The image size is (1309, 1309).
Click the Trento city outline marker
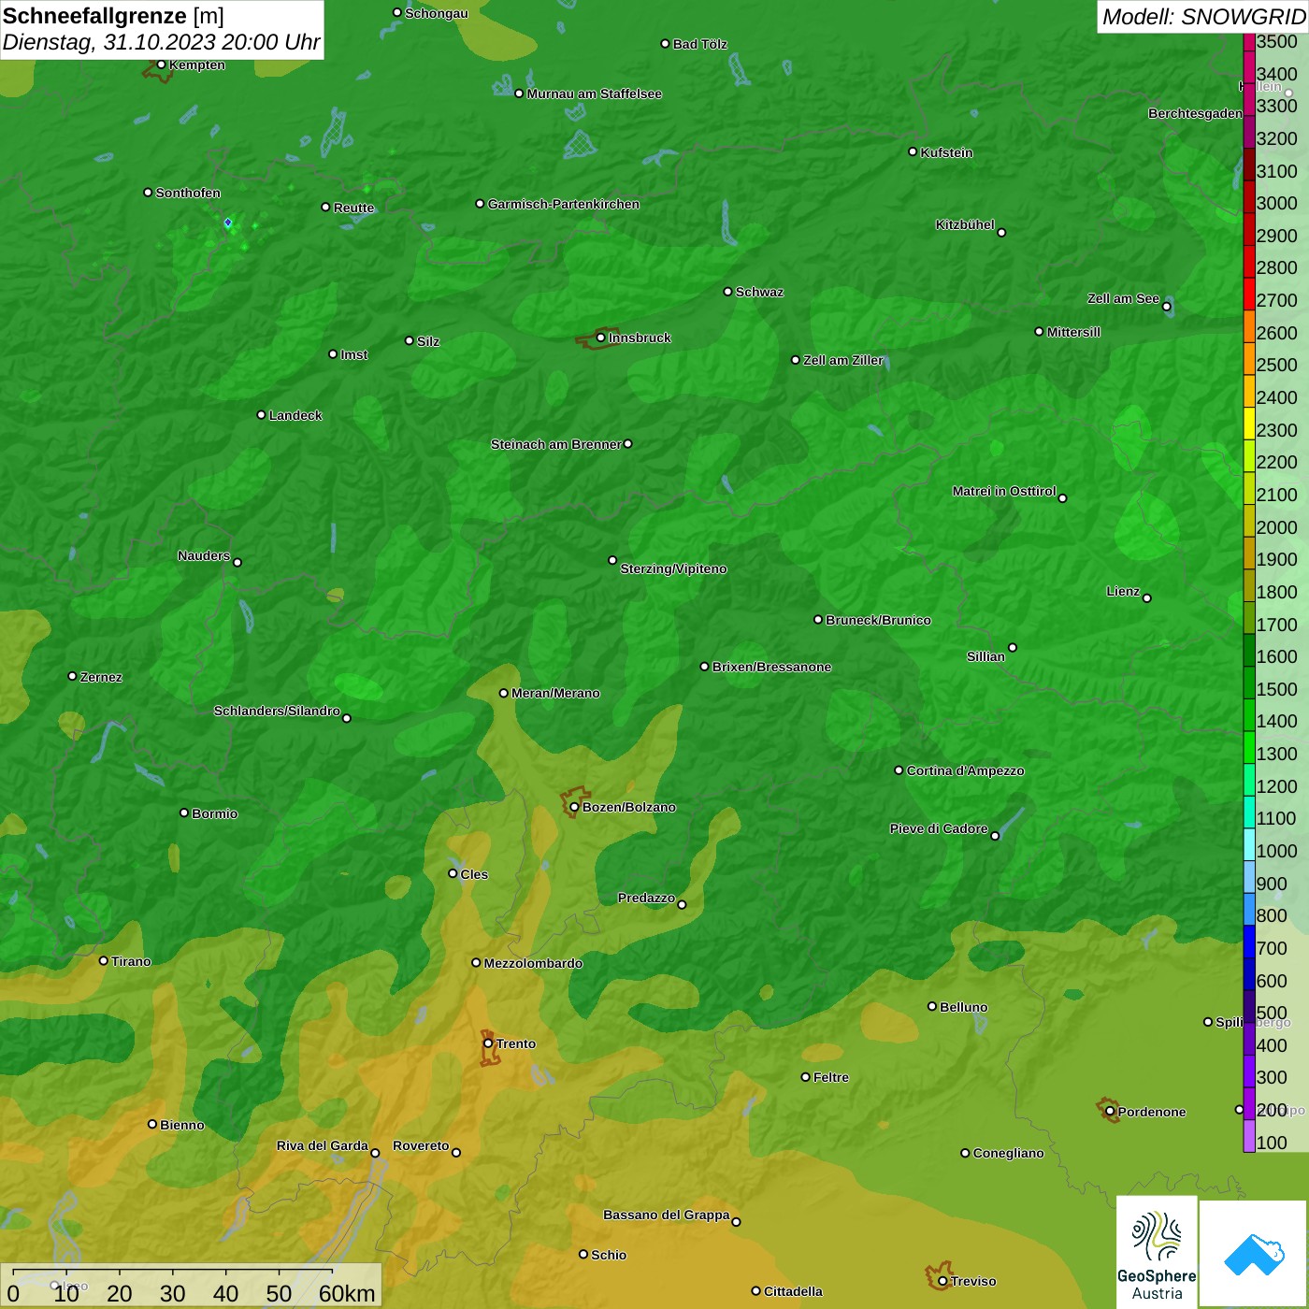click(488, 1045)
